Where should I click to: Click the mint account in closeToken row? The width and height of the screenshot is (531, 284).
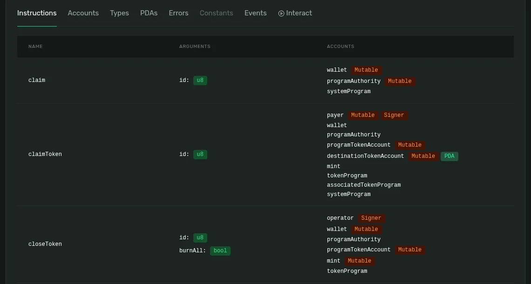coord(334,261)
